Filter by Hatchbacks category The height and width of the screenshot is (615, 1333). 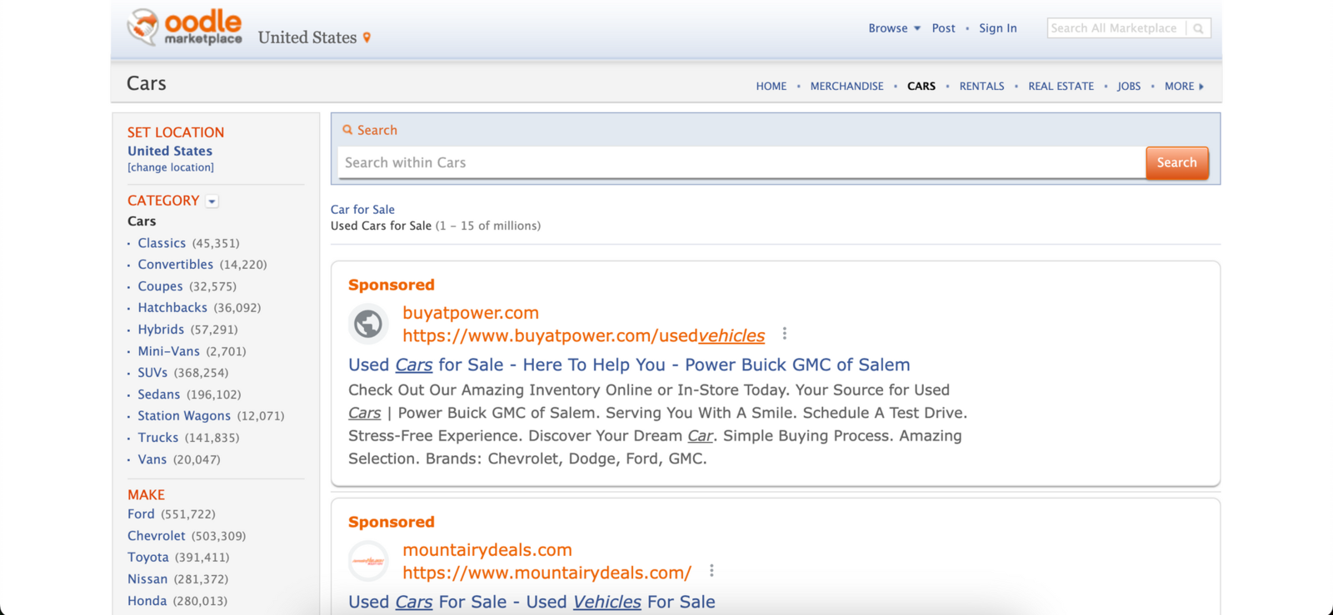(x=172, y=308)
